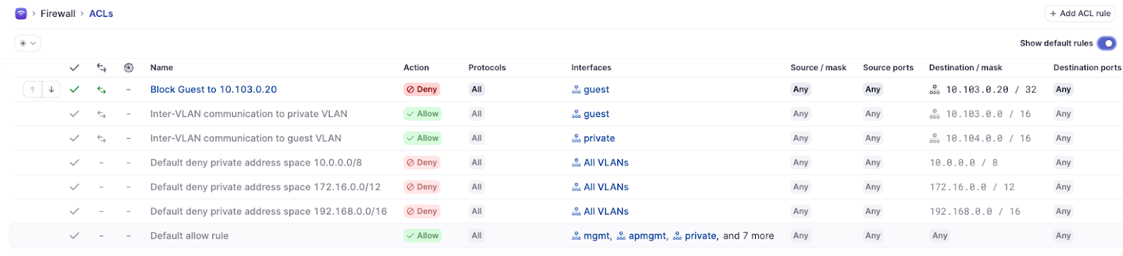Select ACLs in the breadcrumb
The width and height of the screenshot is (1123, 256).
[x=101, y=13]
